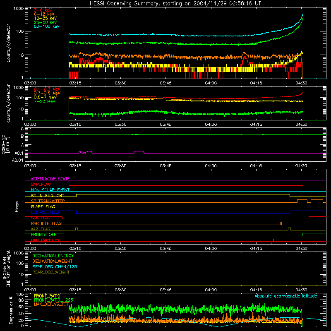Click the NON_SOLAR_EVENT flag label
331x331 pixels.
50,190
